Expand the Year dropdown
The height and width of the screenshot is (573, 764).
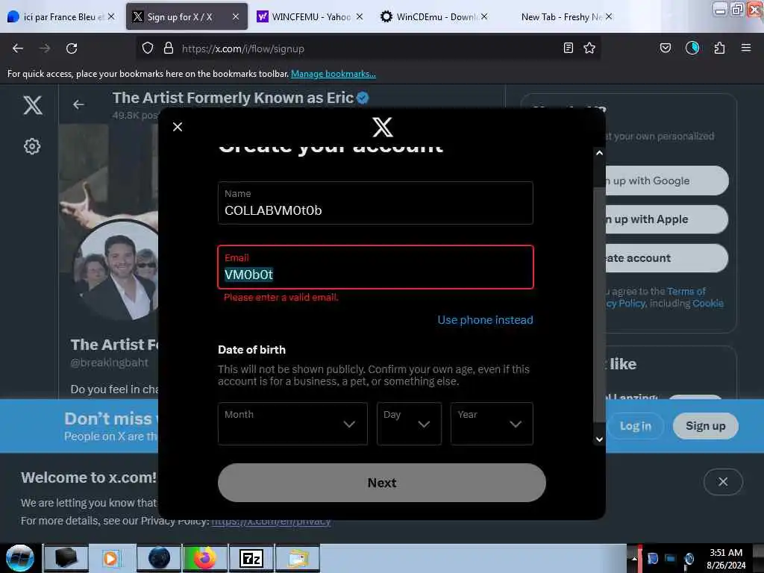[x=492, y=424]
